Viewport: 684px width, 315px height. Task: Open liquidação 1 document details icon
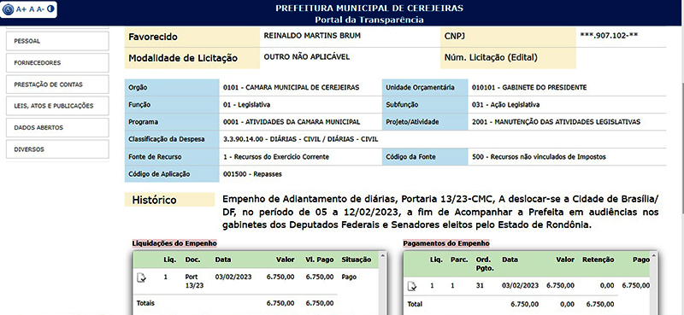(142, 277)
